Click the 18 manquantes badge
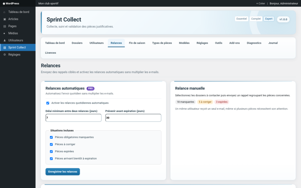Image resolution: width=301 pixels, height=188 pixels. 185,102
